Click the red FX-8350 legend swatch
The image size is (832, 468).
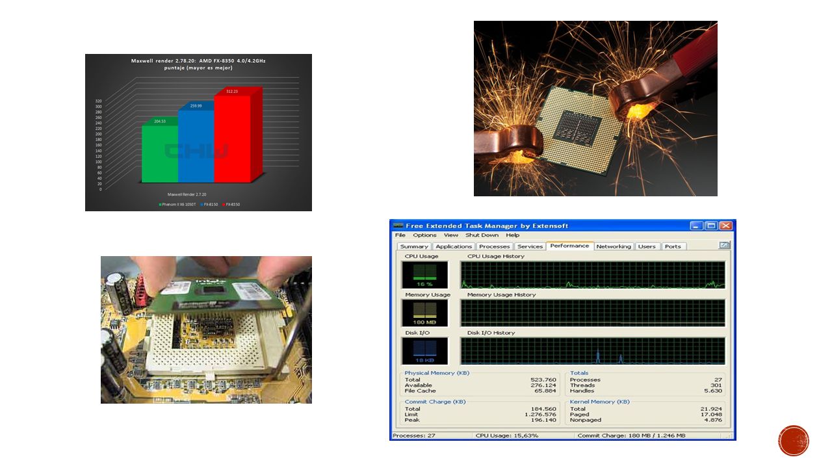pyautogui.click(x=224, y=205)
